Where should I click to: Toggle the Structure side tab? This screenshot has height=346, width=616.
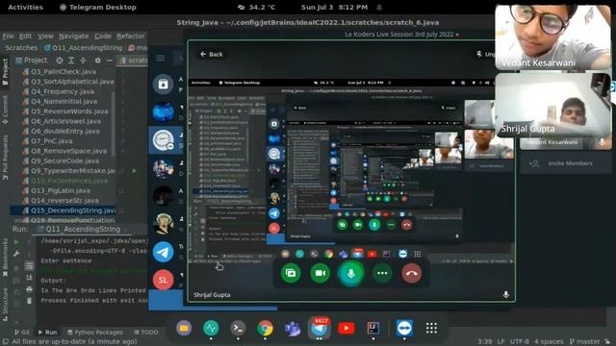[x=5, y=304]
